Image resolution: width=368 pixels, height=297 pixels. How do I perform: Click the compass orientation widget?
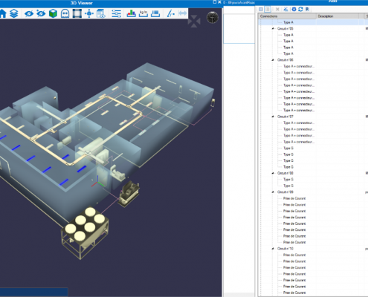(x=213, y=18)
